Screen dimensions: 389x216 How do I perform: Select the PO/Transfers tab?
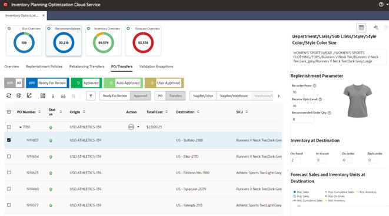coord(122,67)
